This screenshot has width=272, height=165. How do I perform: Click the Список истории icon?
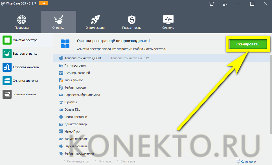tap(61, 117)
